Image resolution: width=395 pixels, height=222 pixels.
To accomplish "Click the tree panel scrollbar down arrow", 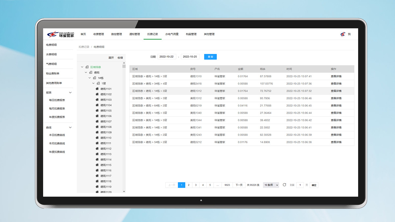I will (124, 191).
